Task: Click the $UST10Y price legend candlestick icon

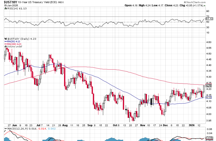Action: pyautogui.click(x=6, y=39)
